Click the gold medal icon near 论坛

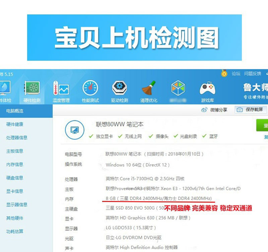coord(224,74)
